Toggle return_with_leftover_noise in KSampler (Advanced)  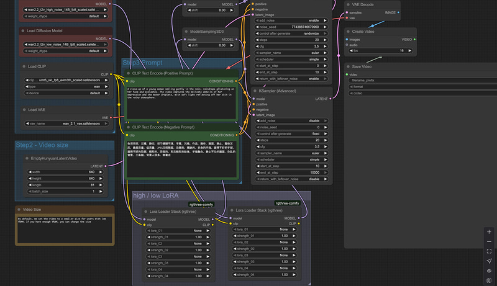click(x=291, y=179)
